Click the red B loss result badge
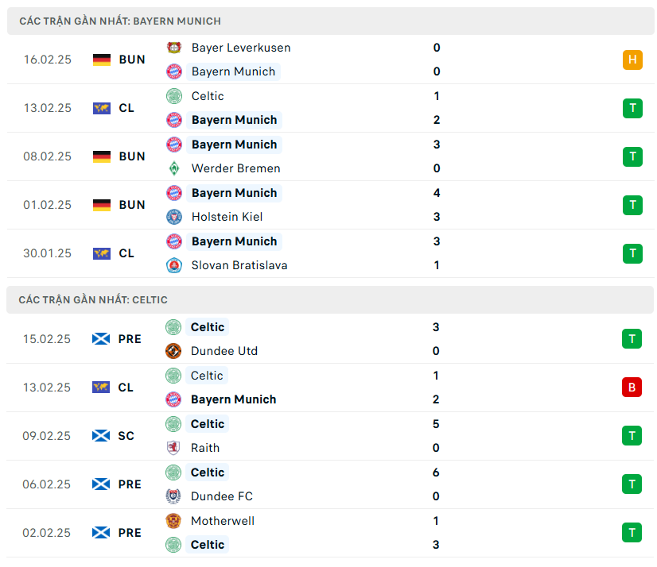The height and width of the screenshot is (567, 657). pos(632,388)
